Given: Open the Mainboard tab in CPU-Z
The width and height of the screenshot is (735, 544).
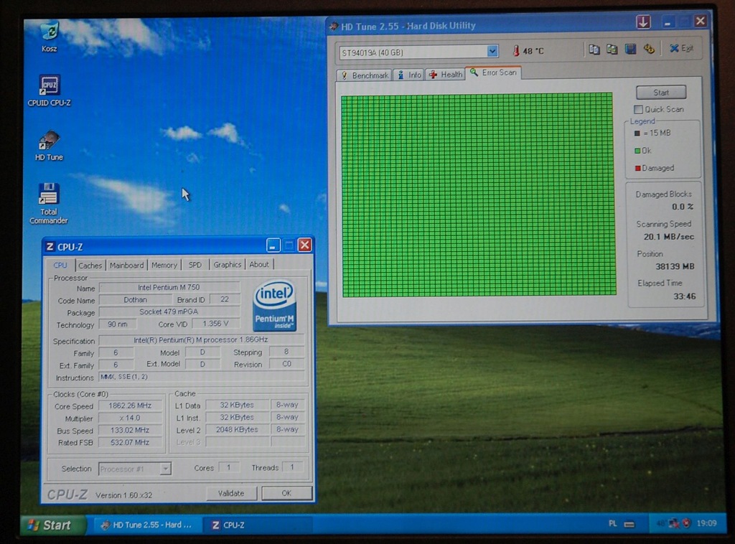Looking at the screenshot, I should tap(126, 266).
